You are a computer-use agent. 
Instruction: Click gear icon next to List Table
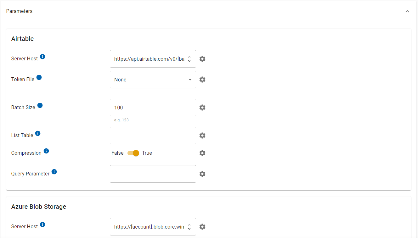pos(202,136)
